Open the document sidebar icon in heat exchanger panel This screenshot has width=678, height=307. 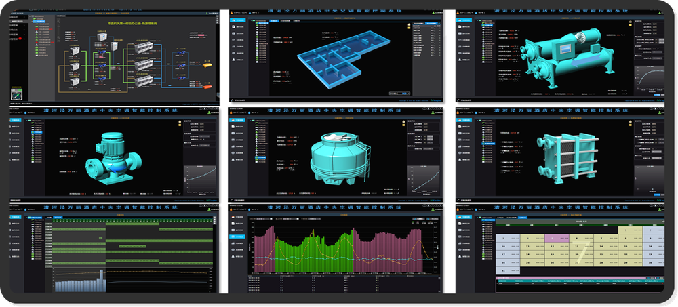point(460,127)
